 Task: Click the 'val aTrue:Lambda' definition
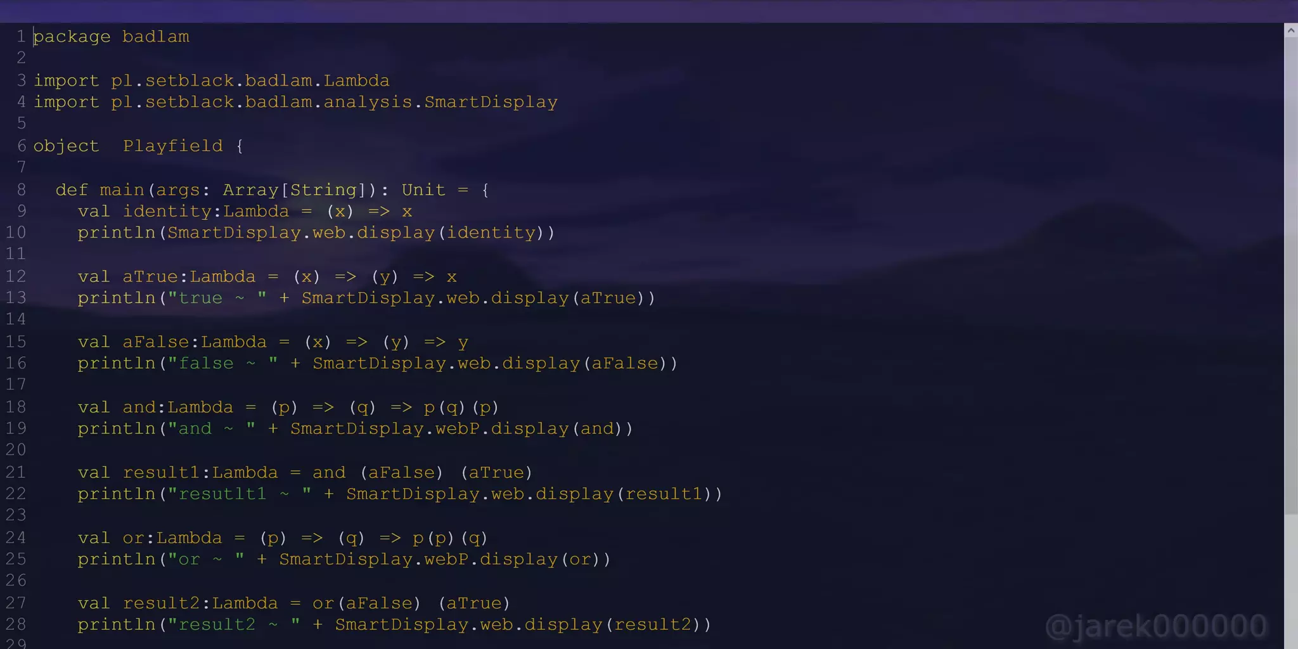267,276
